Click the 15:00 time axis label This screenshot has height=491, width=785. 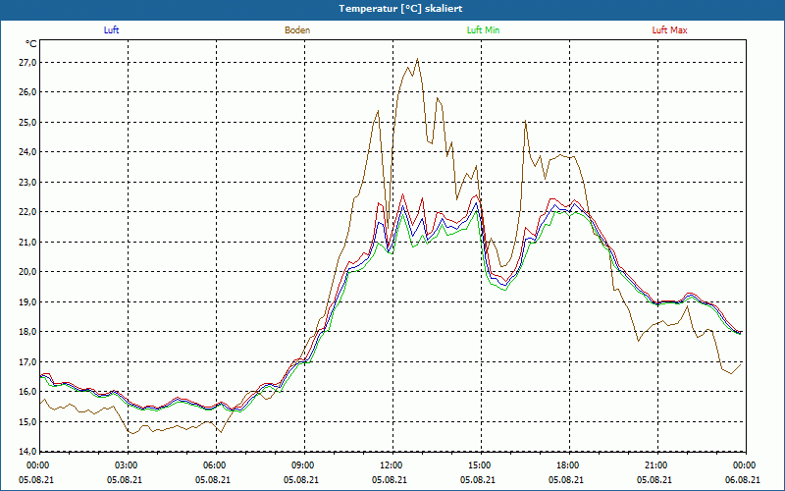click(481, 465)
